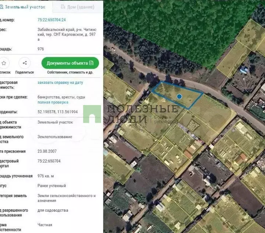The width and height of the screenshot is (265, 233).
Task: Click the green Полезные люди logo
Action: click(92, 114)
